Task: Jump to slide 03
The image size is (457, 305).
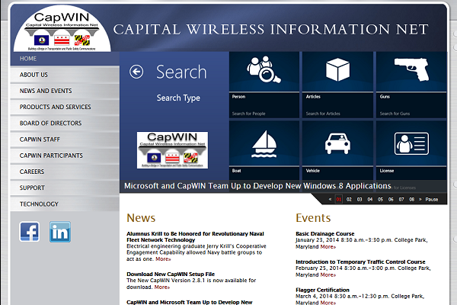Action: click(x=360, y=199)
